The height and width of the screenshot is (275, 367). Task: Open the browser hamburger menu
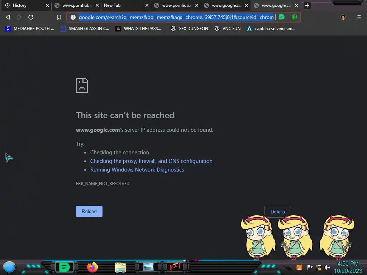pyautogui.click(x=359, y=17)
